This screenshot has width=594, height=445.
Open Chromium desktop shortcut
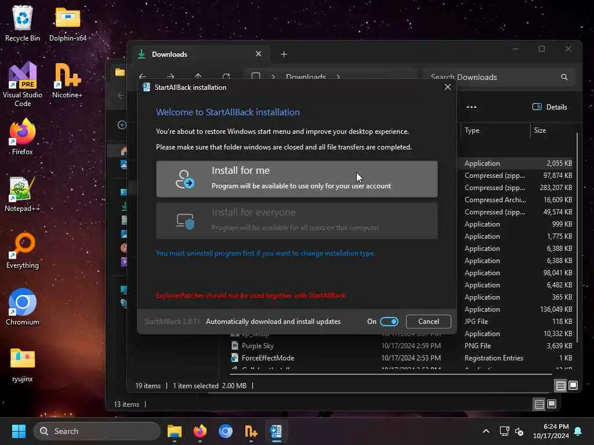click(x=23, y=307)
